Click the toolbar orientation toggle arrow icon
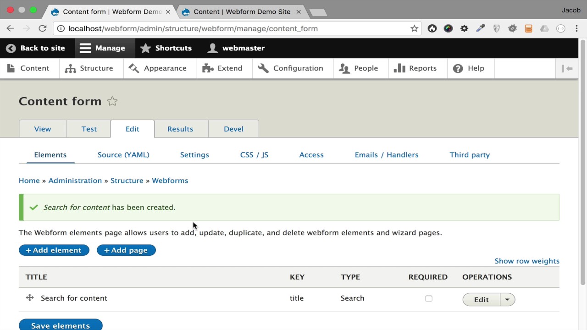 [x=567, y=68]
